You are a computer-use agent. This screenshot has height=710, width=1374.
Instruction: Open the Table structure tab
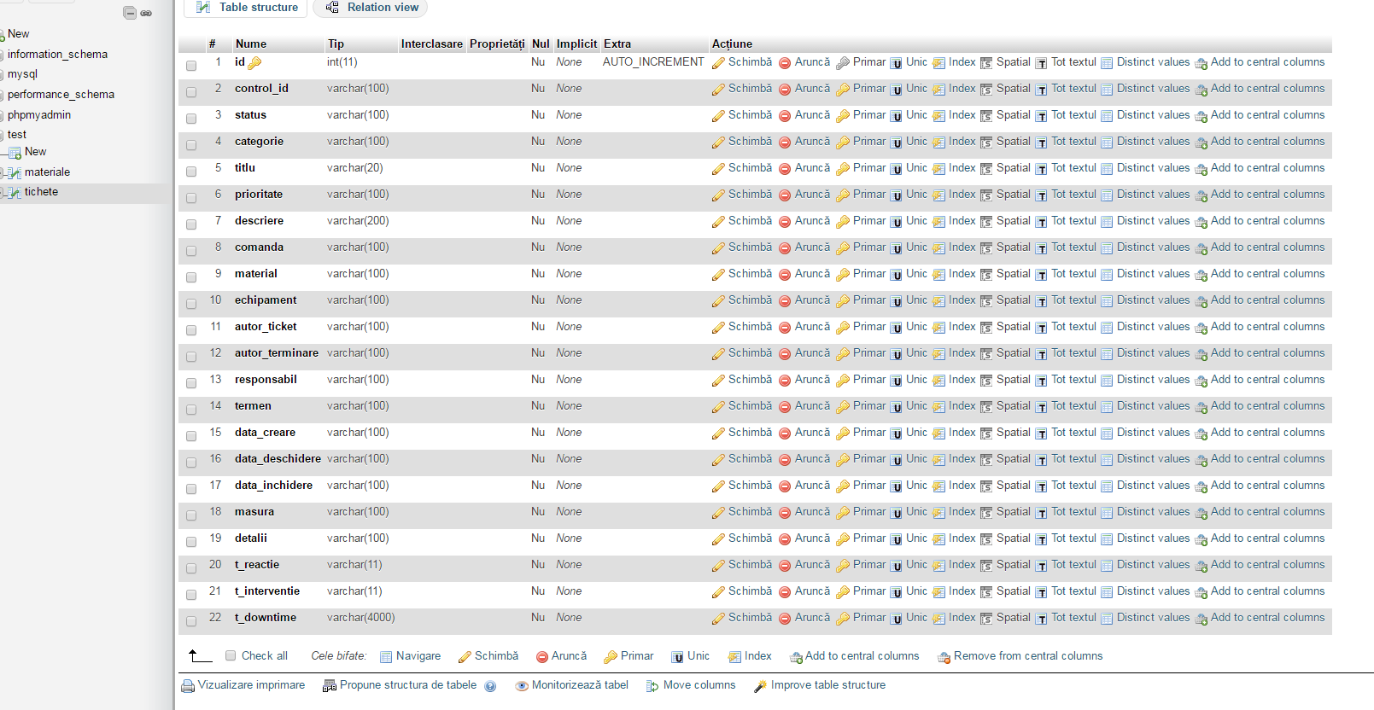(x=247, y=8)
